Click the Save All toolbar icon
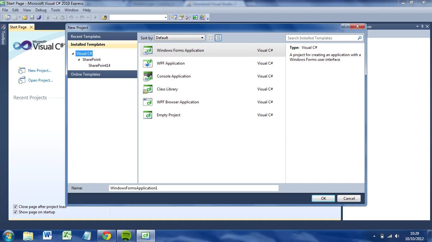The image size is (432, 242). pyautogui.click(x=39, y=18)
